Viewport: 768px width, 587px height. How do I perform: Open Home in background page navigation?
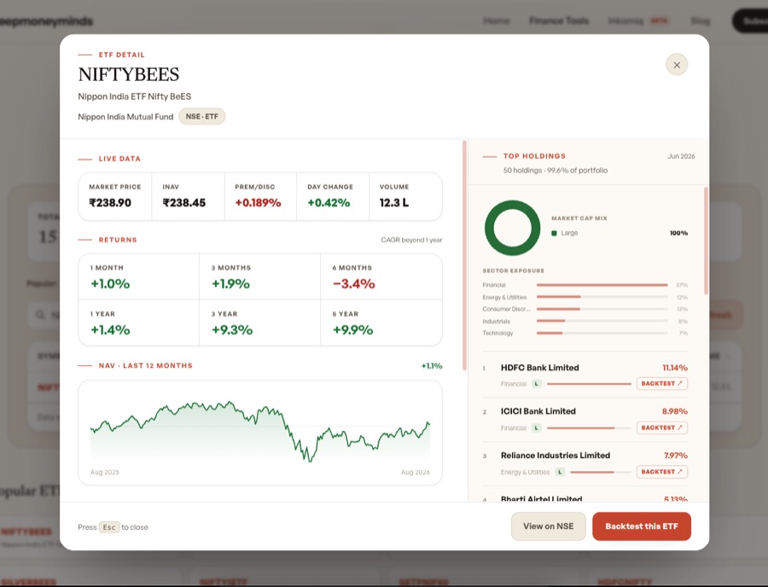point(496,20)
